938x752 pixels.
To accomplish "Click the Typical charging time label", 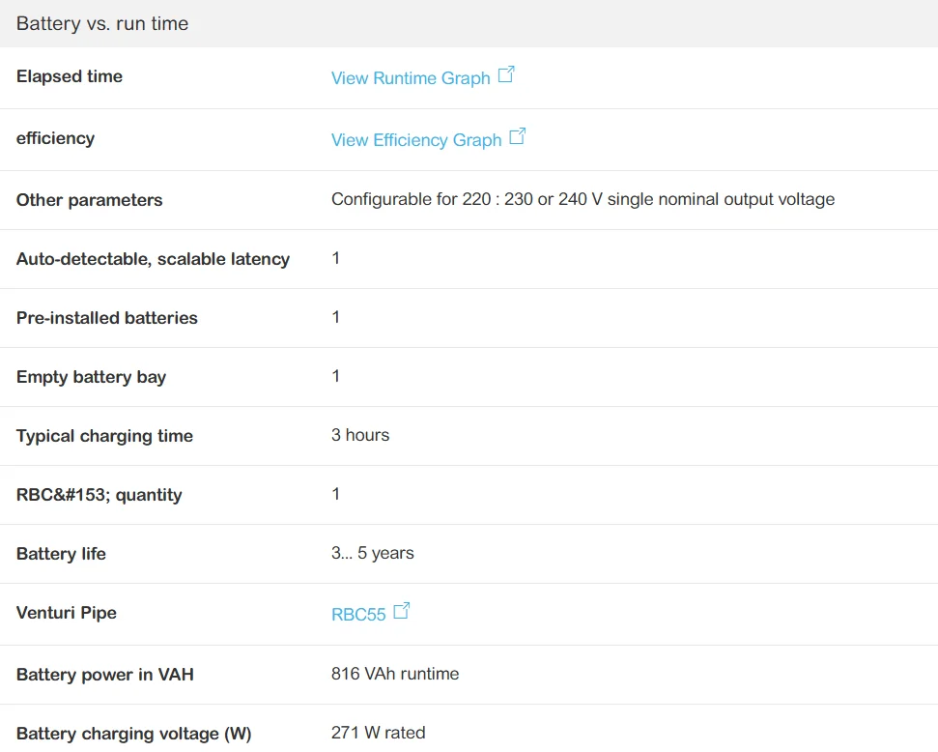I will (104, 436).
